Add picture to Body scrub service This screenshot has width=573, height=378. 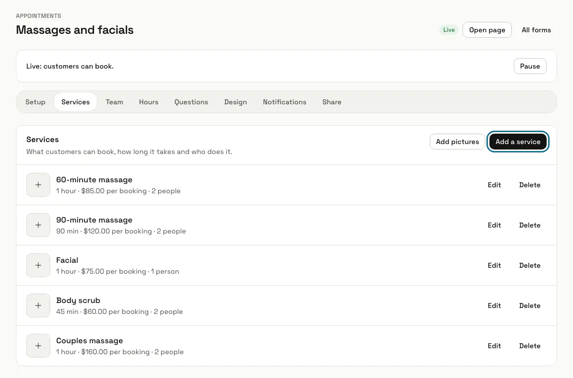[x=38, y=305]
